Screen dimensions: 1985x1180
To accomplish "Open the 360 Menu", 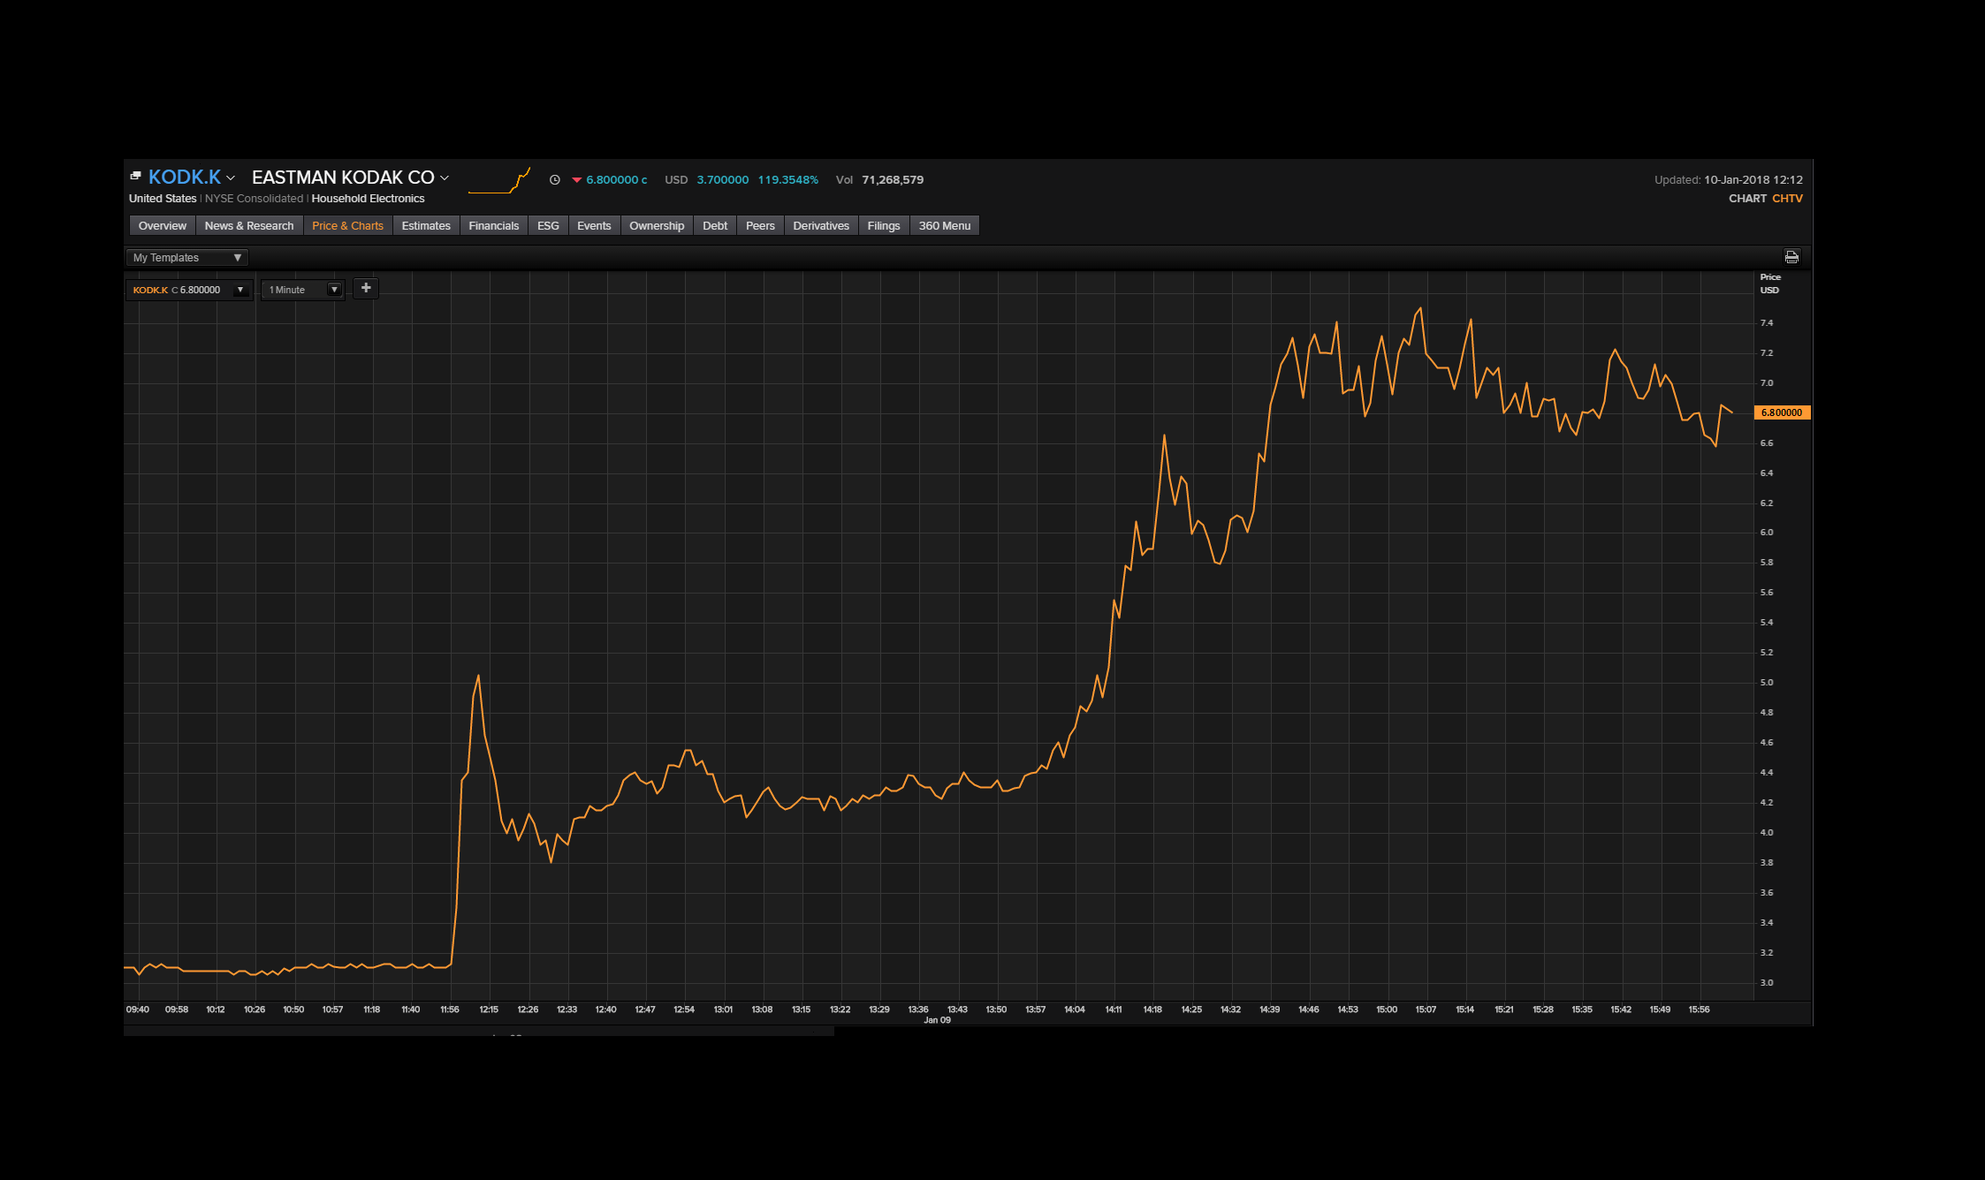I will 944,225.
